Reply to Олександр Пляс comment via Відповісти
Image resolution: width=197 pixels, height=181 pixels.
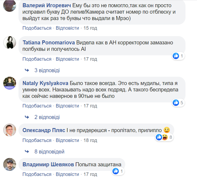[x=67, y=140]
